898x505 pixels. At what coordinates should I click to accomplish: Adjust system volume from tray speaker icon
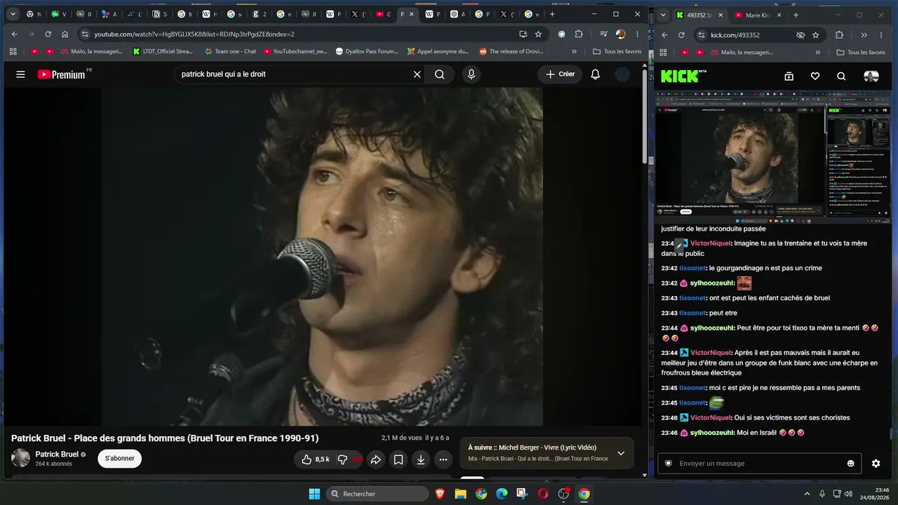coord(848,494)
